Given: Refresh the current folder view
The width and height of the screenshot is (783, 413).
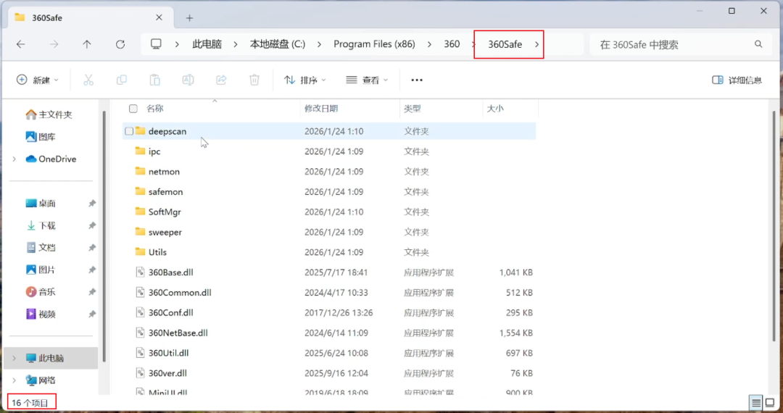Looking at the screenshot, I should (x=120, y=44).
